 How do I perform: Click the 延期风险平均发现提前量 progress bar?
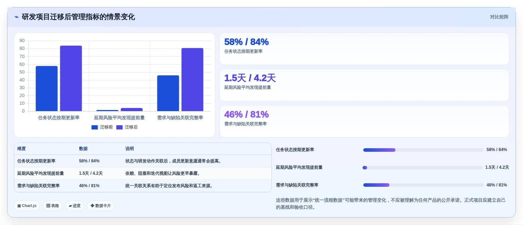(423, 168)
